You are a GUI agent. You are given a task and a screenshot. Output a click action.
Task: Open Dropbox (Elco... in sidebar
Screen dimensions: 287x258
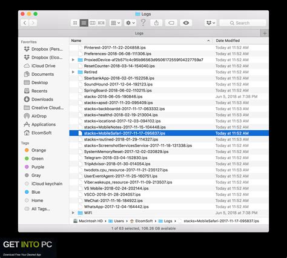point(44,58)
